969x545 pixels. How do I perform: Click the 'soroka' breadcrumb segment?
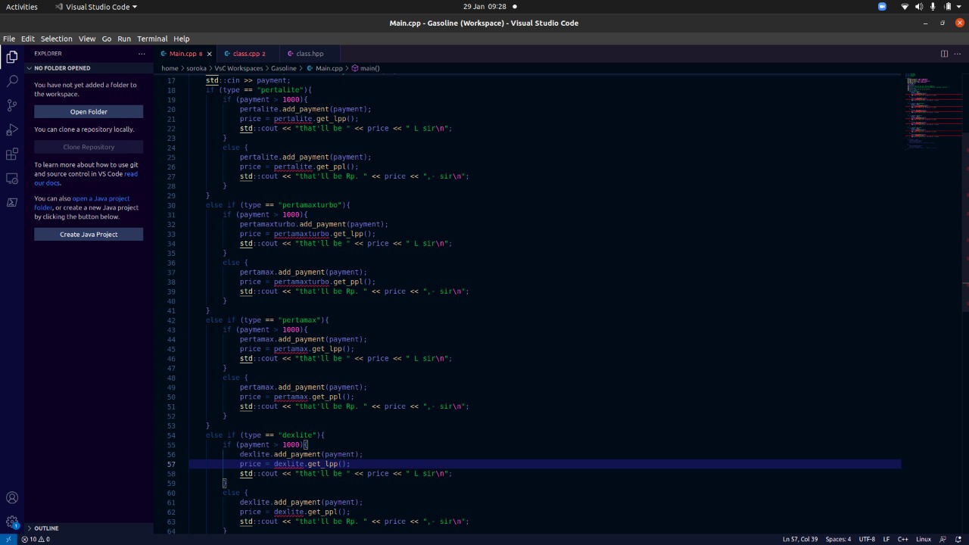196,68
